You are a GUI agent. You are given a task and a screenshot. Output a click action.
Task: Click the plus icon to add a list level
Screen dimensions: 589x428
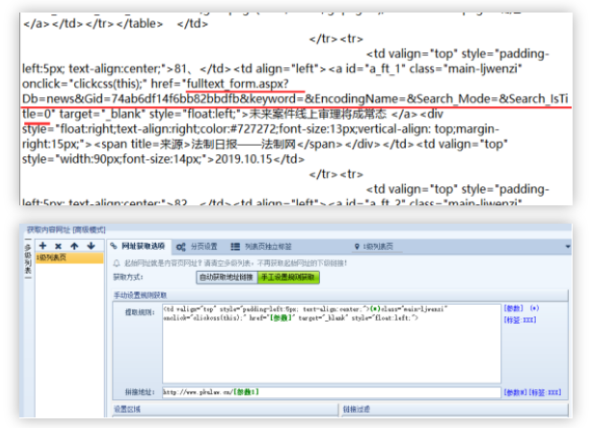pos(42,246)
